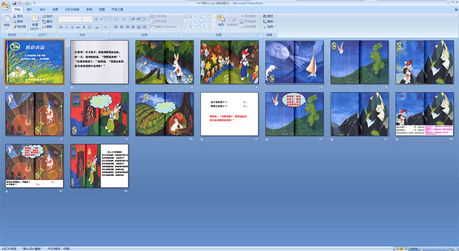Toggle Align Text Right

pyautogui.click(x=127, y=27)
